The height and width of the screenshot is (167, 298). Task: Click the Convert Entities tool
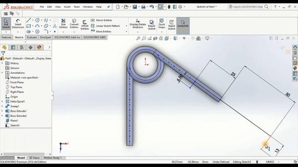[x=74, y=24]
